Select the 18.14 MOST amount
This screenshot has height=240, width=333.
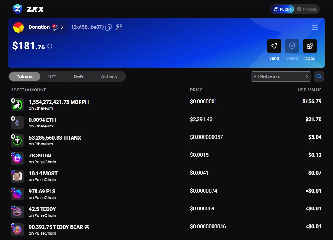click(x=43, y=173)
